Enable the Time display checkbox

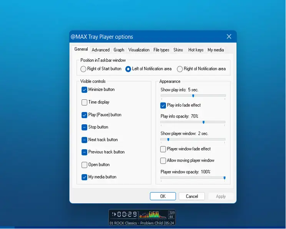click(x=84, y=102)
